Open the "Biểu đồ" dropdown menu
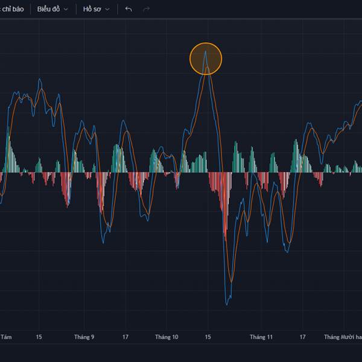This screenshot has width=362, height=362. [52, 10]
